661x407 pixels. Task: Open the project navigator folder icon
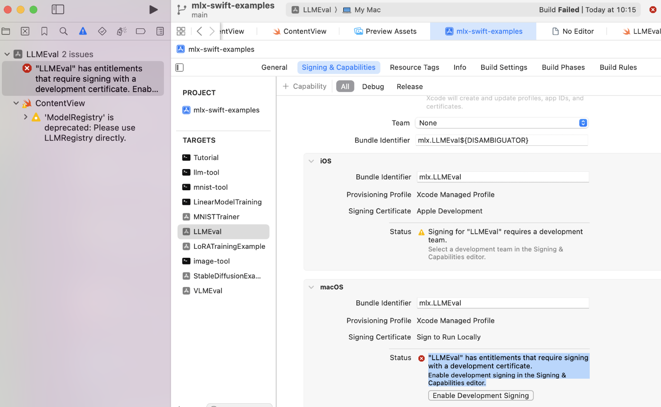6,31
